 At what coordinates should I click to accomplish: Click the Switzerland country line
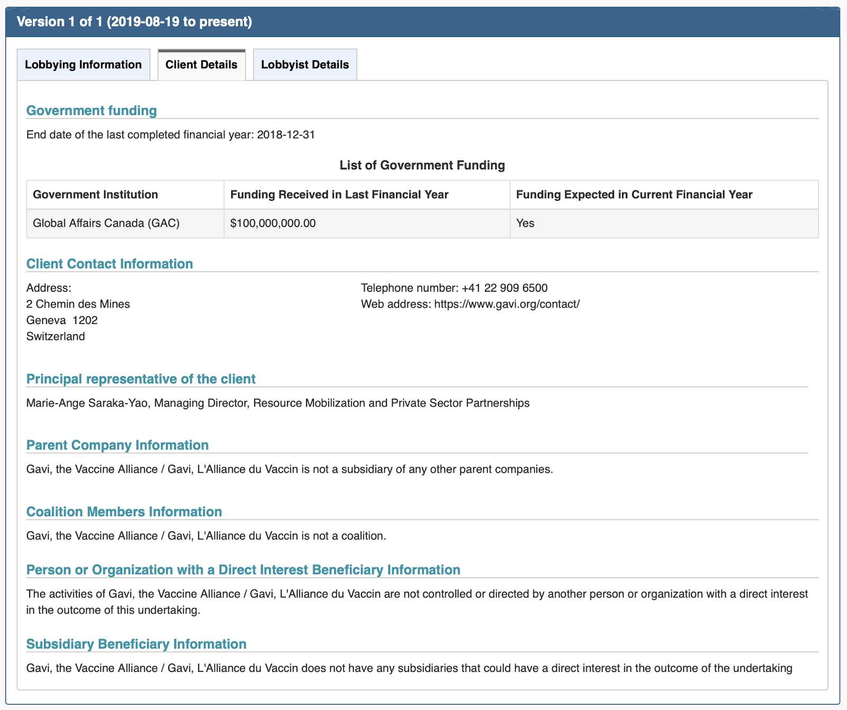pyautogui.click(x=56, y=336)
